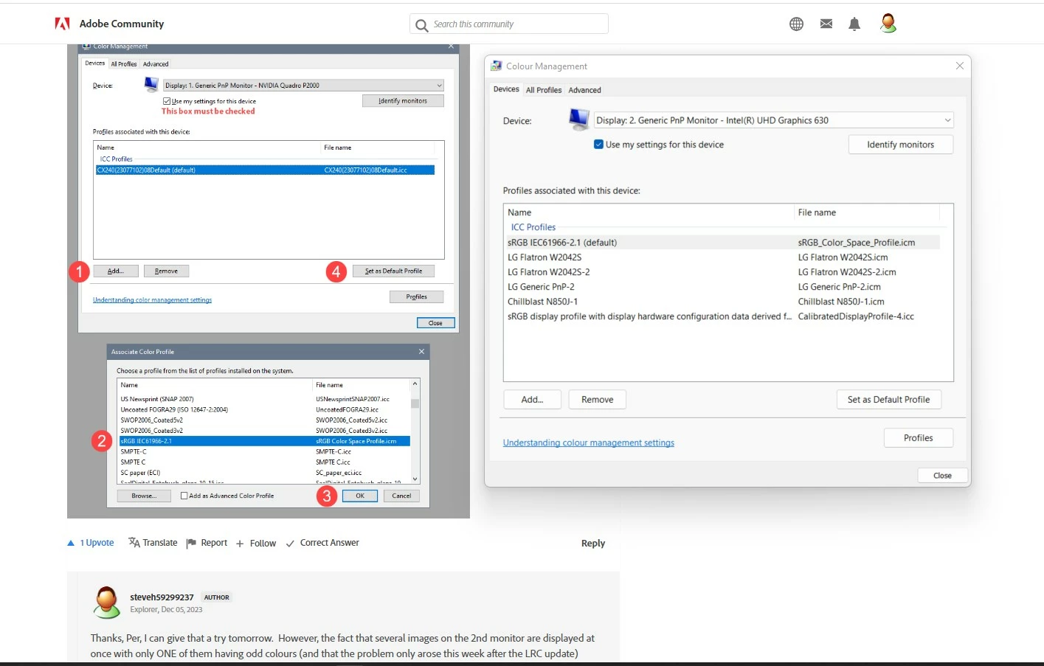Viewport: 1044px width, 666px height.
Task: Click the Adobe logo icon
Action: [63, 24]
